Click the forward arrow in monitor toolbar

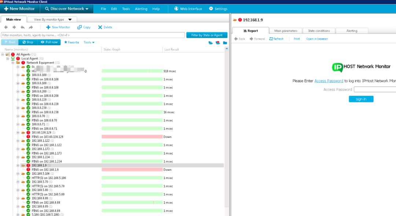click(14, 27)
